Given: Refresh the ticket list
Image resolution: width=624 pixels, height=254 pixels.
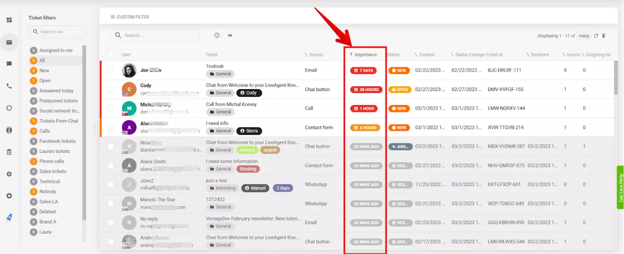Looking at the screenshot, I should tap(596, 36).
